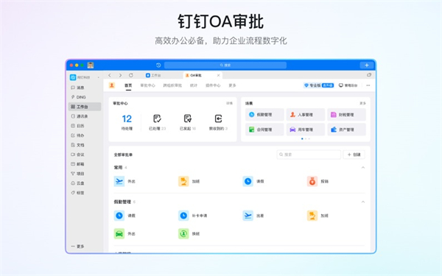Click the 创建 create button
The image size is (442, 276).
click(354, 155)
